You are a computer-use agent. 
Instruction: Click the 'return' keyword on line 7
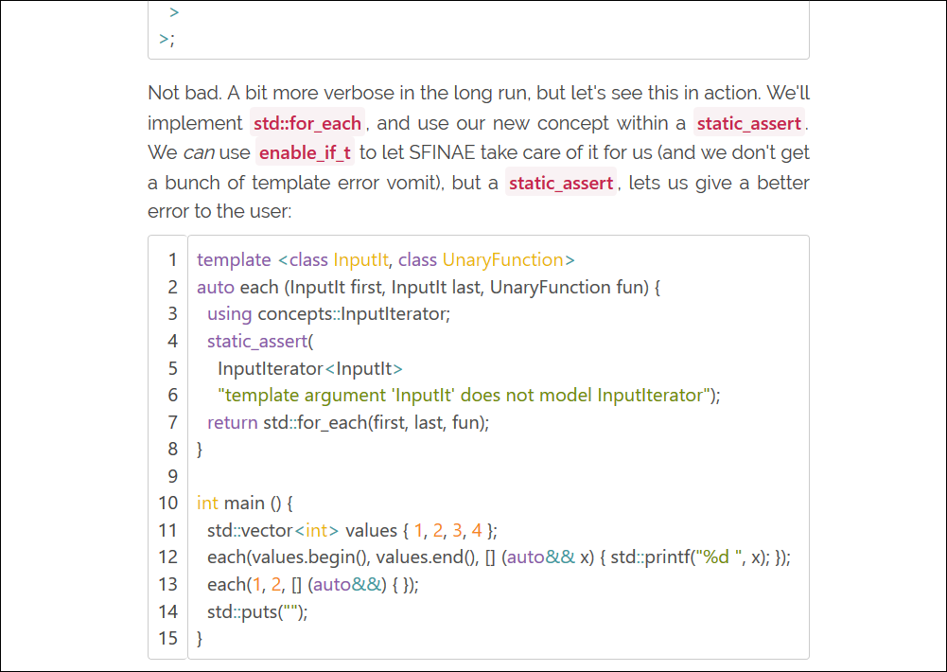click(232, 422)
